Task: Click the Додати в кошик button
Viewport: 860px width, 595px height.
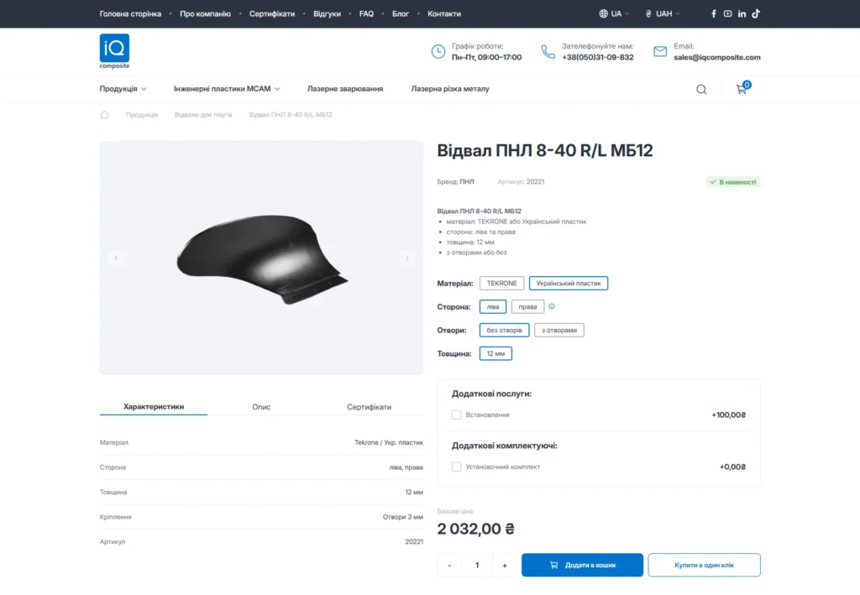Action: (x=582, y=565)
